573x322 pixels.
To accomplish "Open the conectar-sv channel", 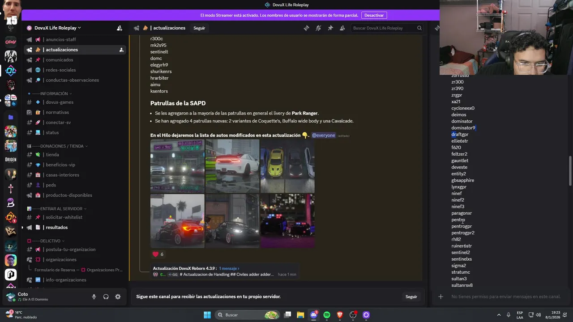I will tap(58, 123).
